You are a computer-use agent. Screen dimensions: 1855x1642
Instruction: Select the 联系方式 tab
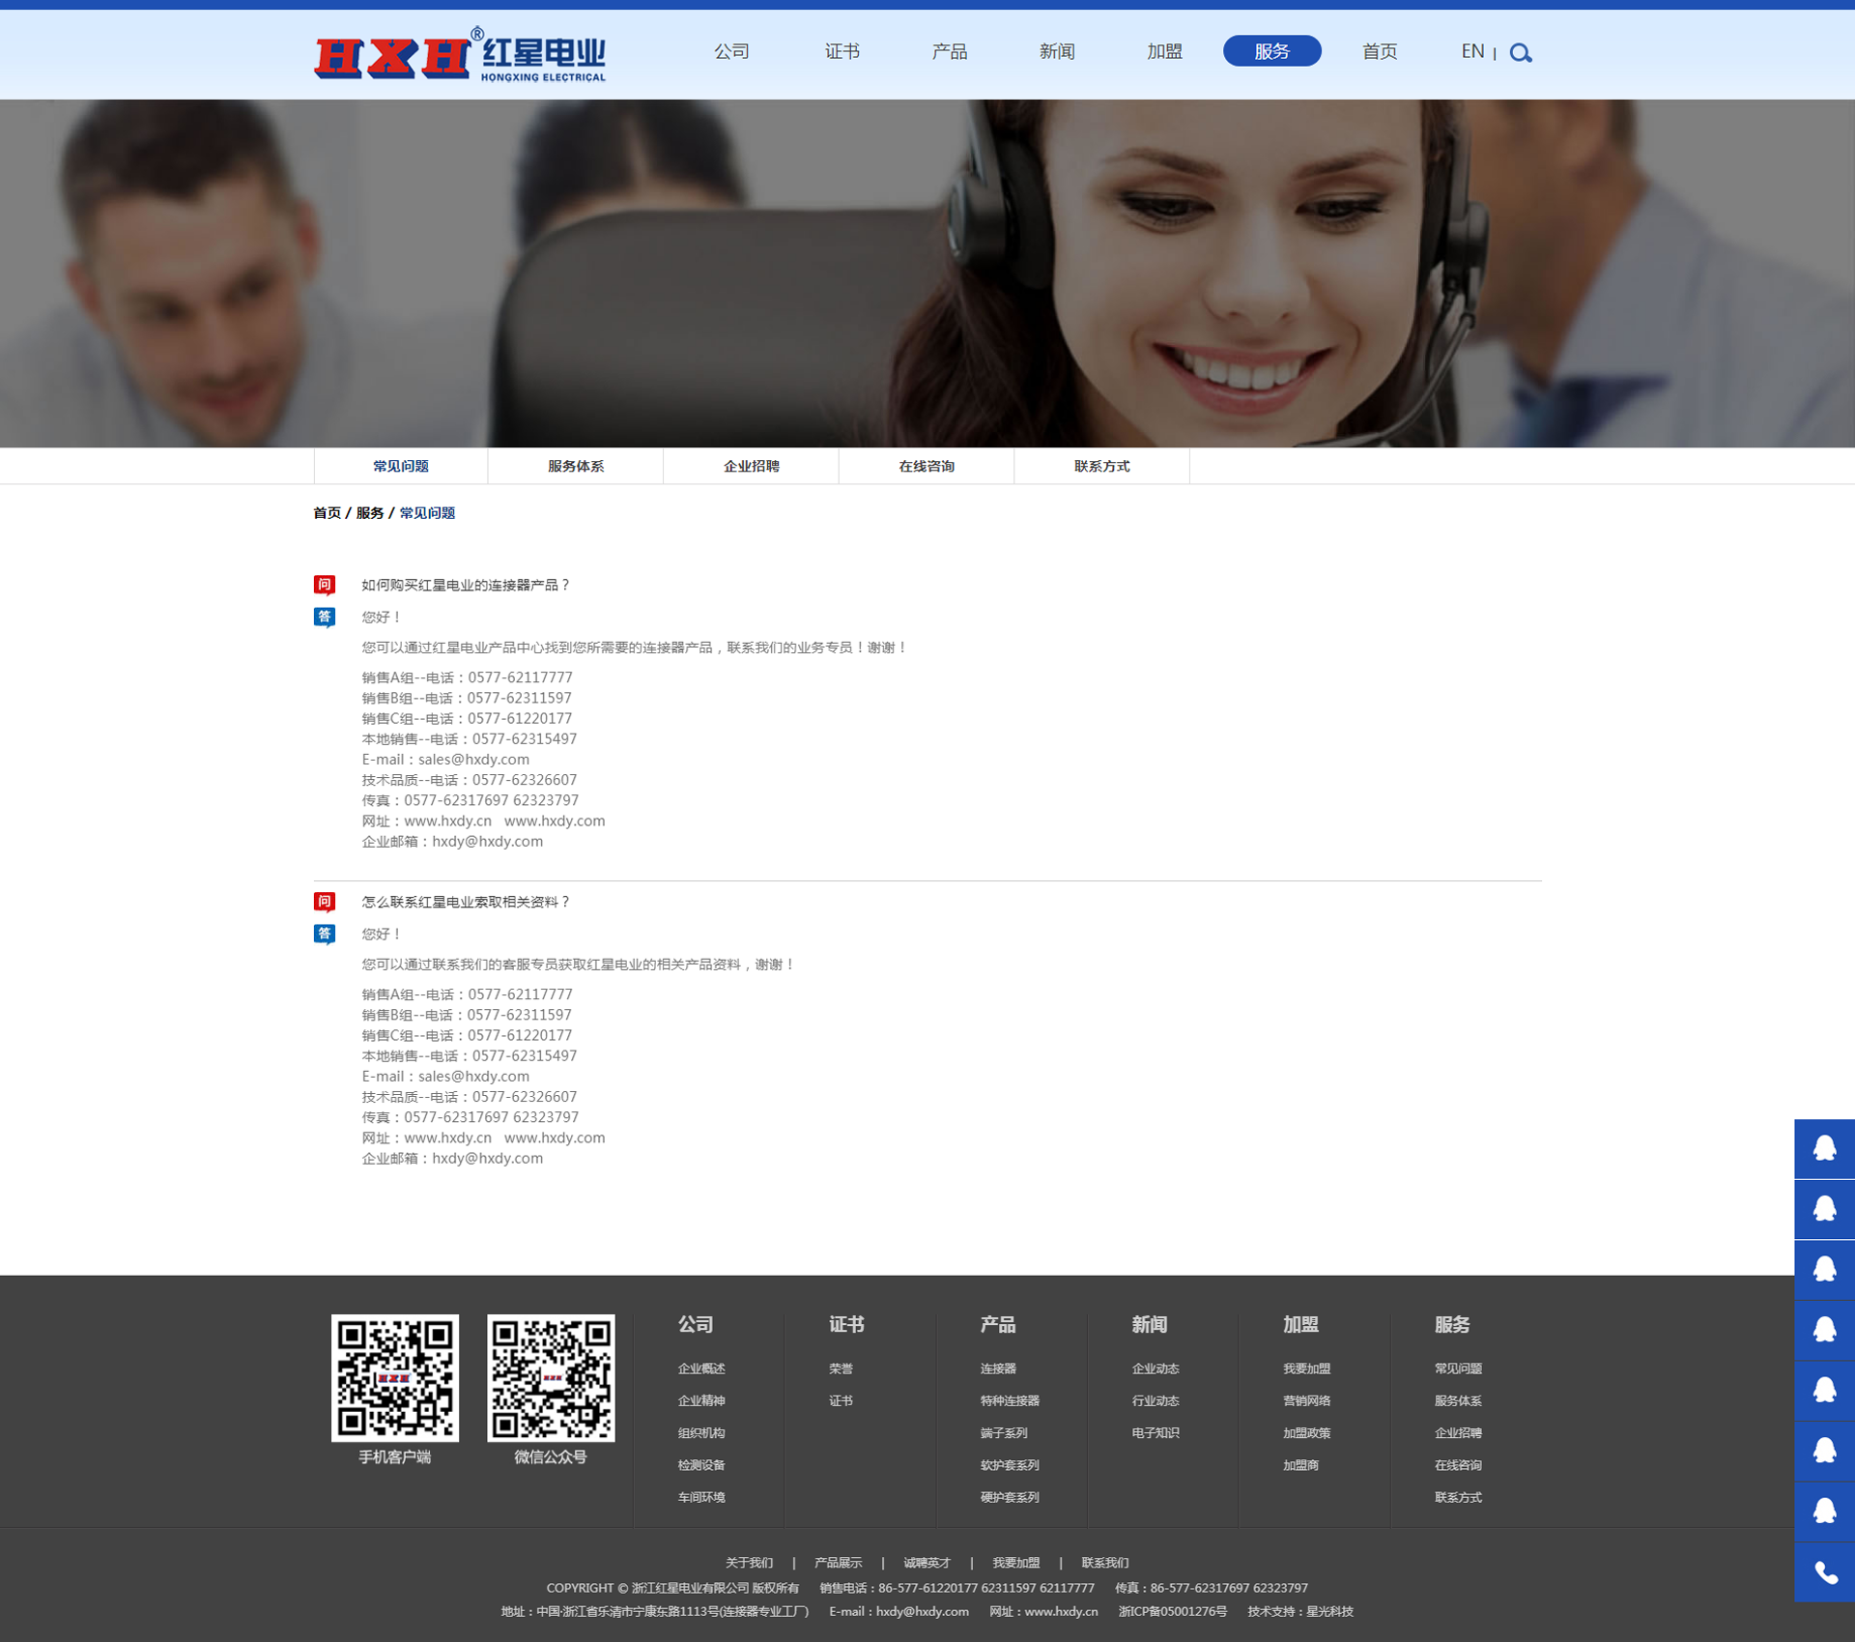(1101, 466)
